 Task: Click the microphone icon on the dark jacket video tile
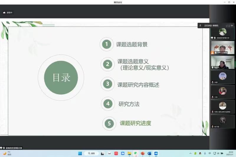[x=212, y=67]
